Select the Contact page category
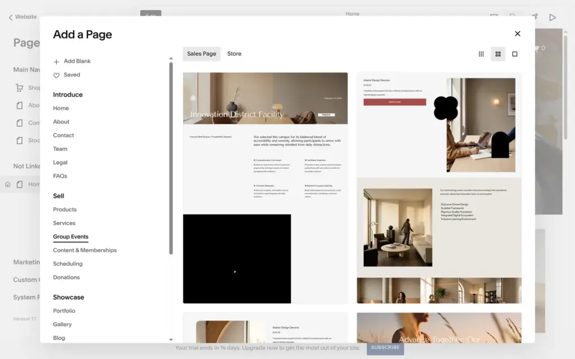The height and width of the screenshot is (359, 575). click(x=63, y=135)
